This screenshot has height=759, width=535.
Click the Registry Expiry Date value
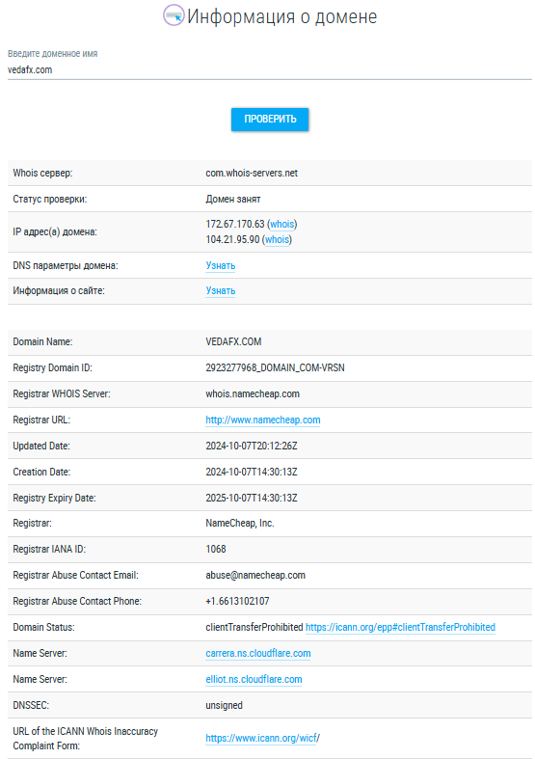coord(252,498)
